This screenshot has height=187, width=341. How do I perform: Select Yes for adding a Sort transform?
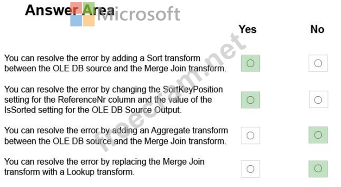[250, 63]
